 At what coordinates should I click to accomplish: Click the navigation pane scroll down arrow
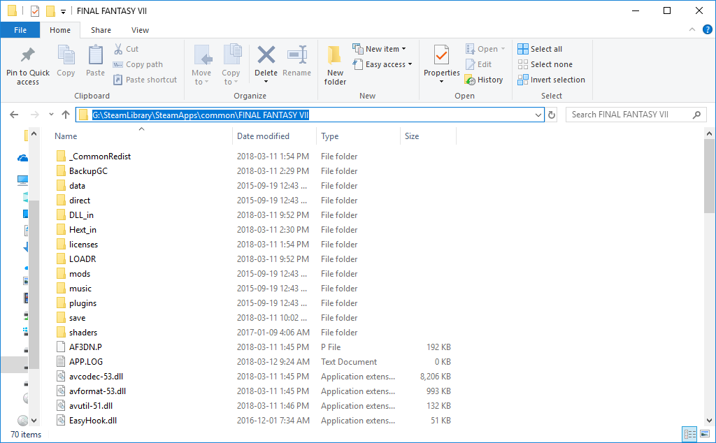34,421
